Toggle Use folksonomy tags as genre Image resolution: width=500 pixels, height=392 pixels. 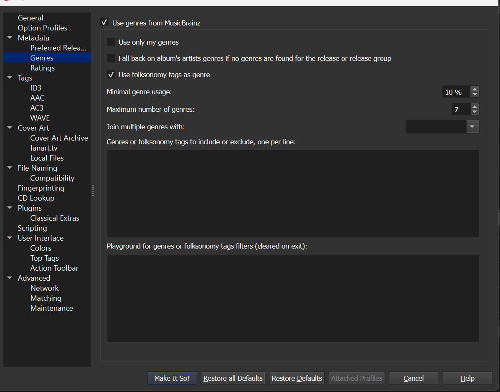pyautogui.click(x=111, y=75)
